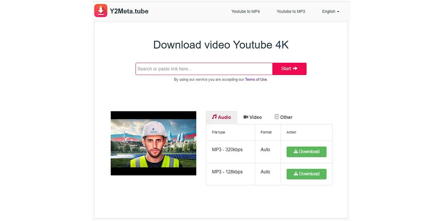The height and width of the screenshot is (221, 442).
Task: Switch to the Audio tab
Action: pos(221,118)
